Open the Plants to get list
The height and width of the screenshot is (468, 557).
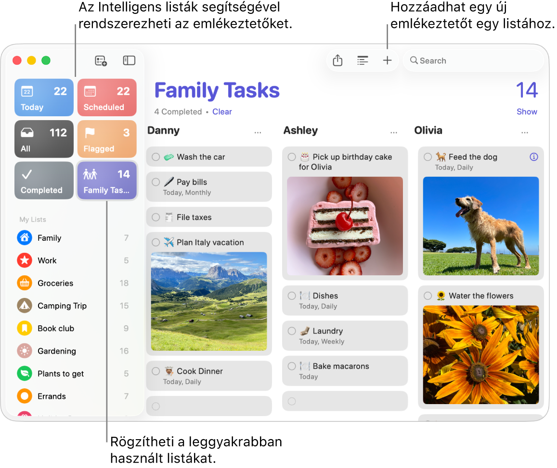[x=73, y=374]
